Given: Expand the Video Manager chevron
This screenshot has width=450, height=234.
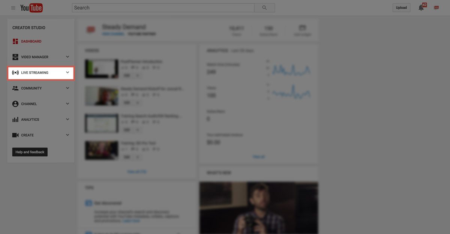Looking at the screenshot, I should [67, 57].
